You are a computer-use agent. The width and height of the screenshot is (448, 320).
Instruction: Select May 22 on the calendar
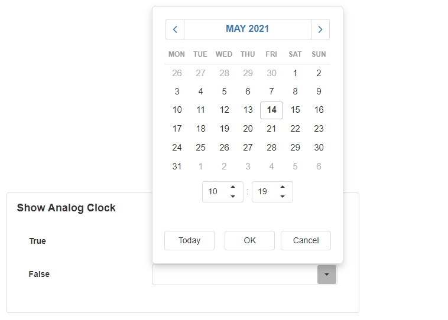(x=295, y=129)
